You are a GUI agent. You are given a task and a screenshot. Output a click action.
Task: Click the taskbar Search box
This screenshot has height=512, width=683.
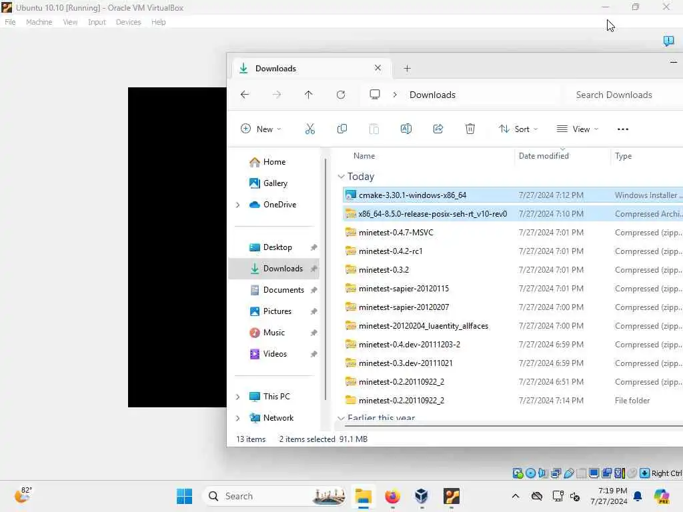pyautogui.click(x=275, y=496)
